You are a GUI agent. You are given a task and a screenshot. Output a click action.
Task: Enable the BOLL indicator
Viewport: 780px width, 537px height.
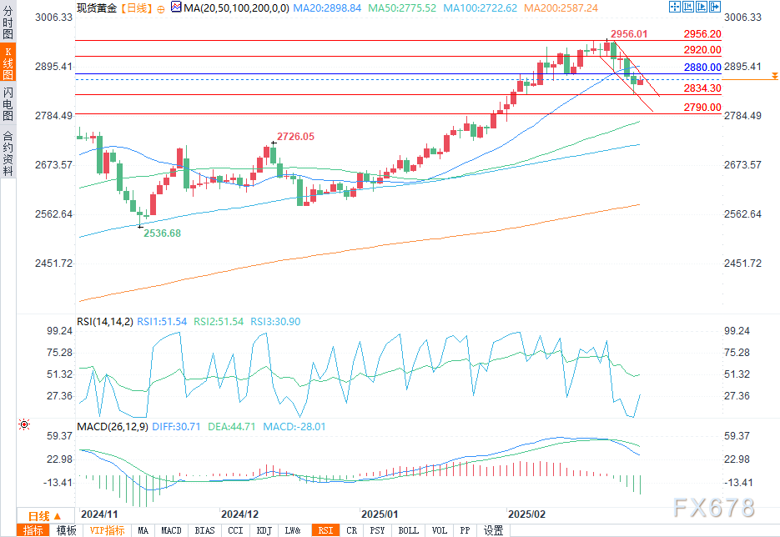pos(408,530)
